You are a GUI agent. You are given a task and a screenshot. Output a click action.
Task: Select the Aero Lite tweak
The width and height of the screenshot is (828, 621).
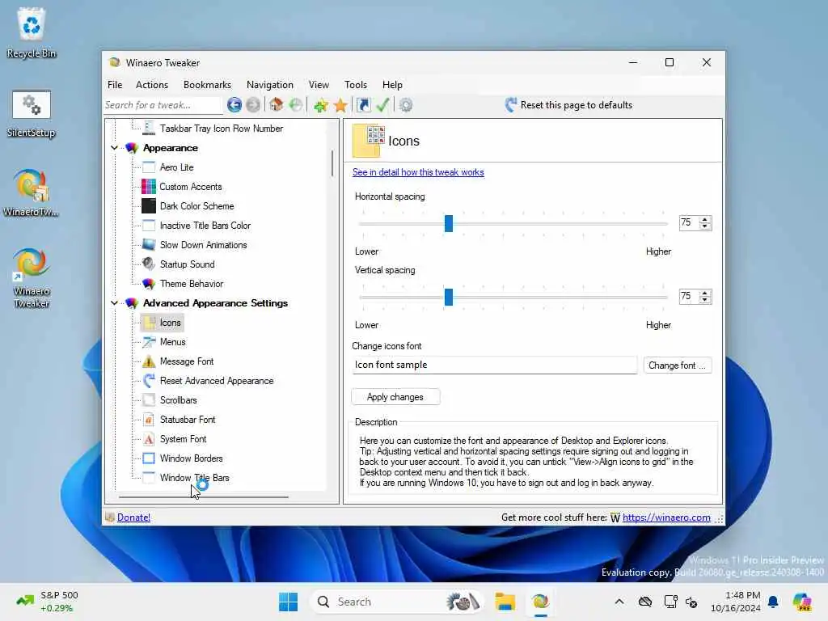pyautogui.click(x=176, y=167)
